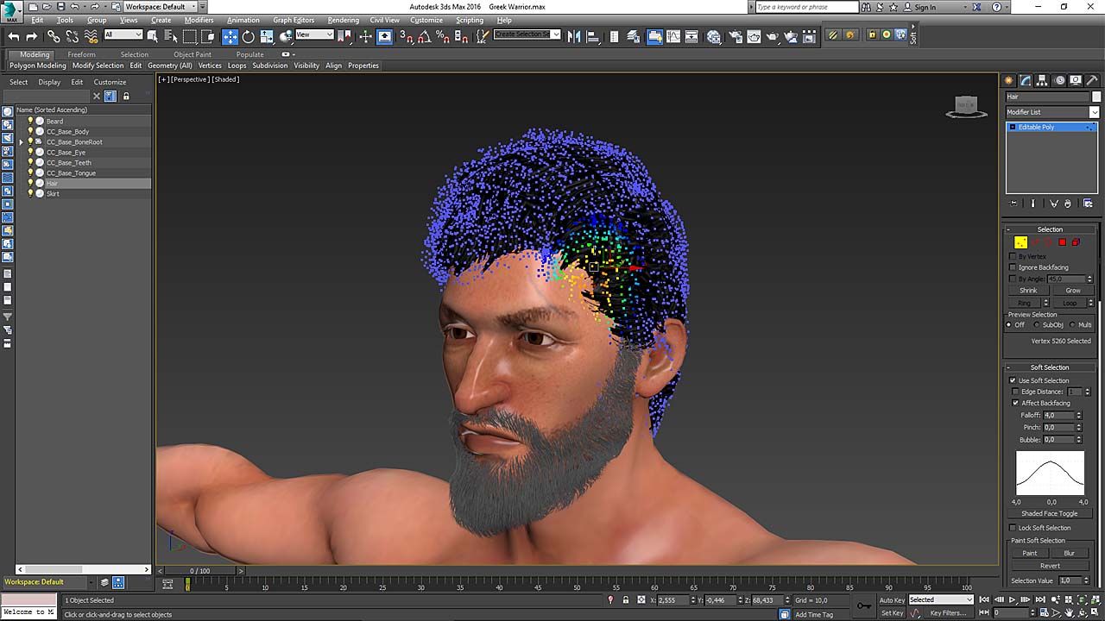Open the Motion command panel tab
1105x621 pixels.
pos(1059,80)
